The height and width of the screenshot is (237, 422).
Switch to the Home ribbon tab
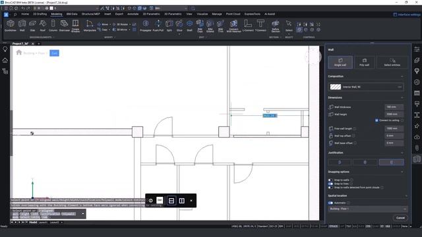pos(25,14)
